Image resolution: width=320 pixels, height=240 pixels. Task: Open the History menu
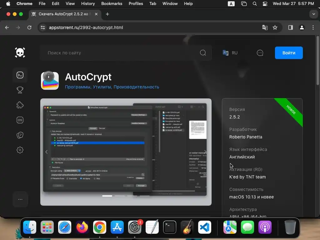point(88,4)
